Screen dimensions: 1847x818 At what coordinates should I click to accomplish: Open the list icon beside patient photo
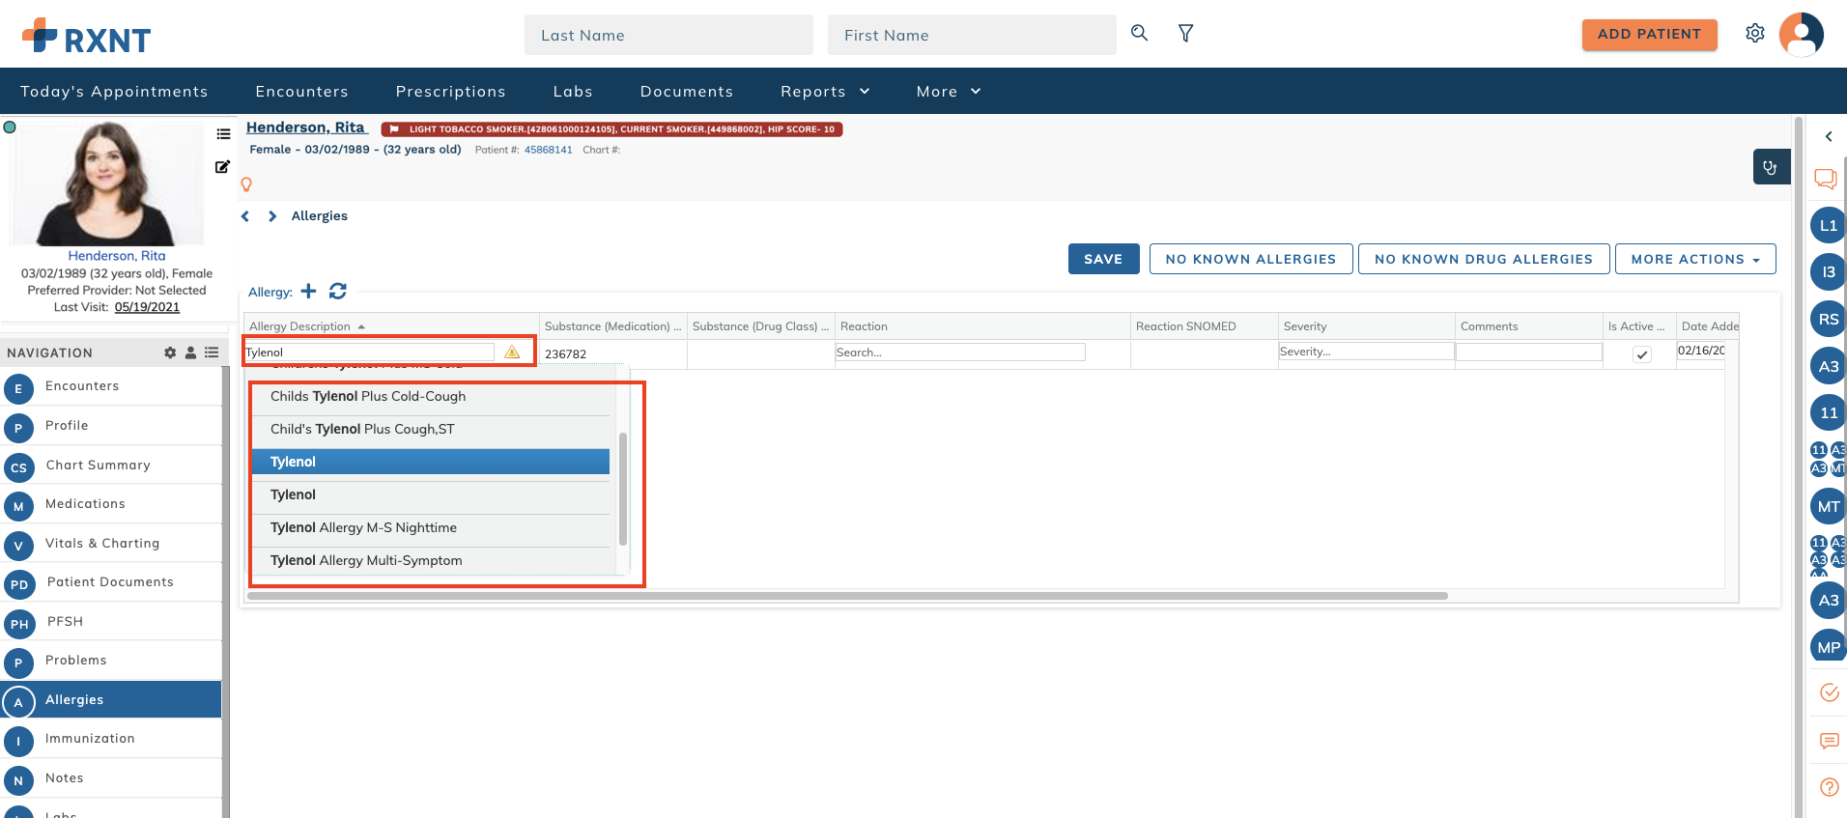223,134
